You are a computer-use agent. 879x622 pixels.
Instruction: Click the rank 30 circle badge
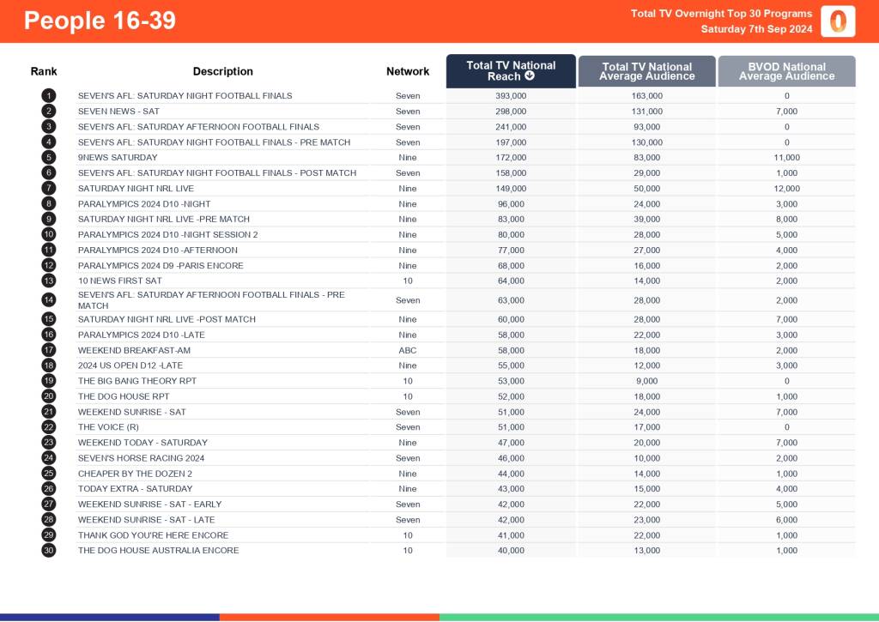coord(49,550)
